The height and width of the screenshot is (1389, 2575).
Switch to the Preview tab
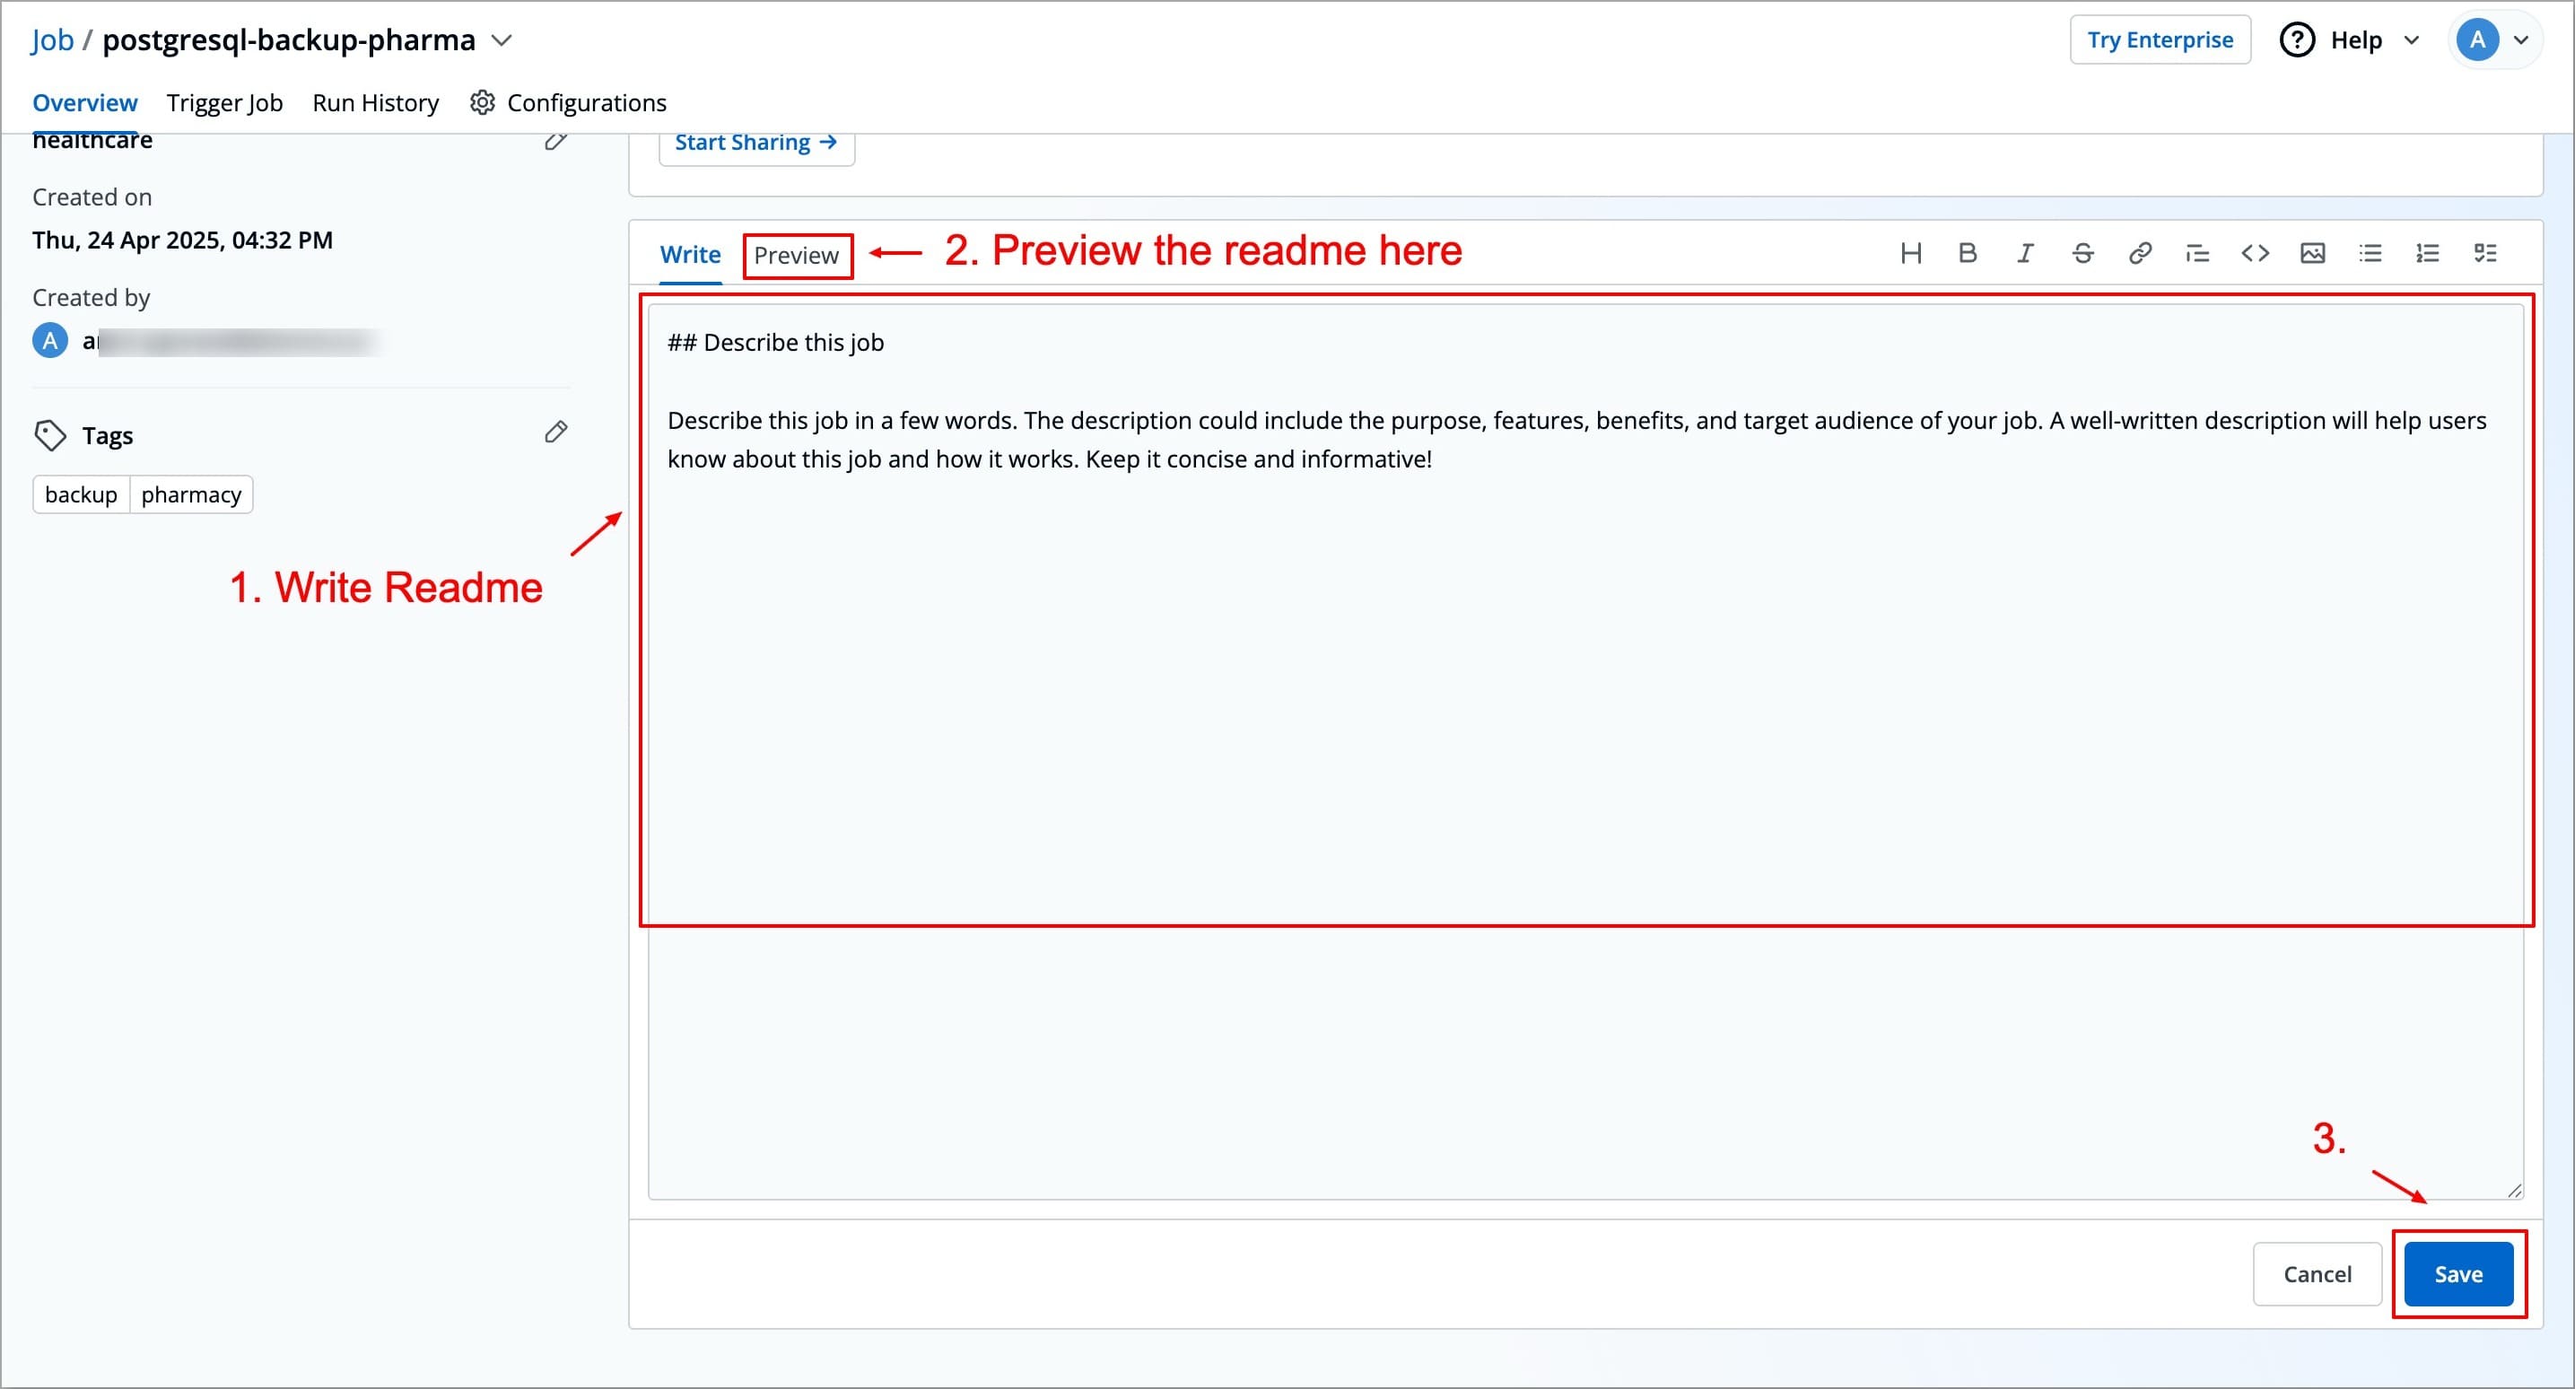click(x=797, y=255)
